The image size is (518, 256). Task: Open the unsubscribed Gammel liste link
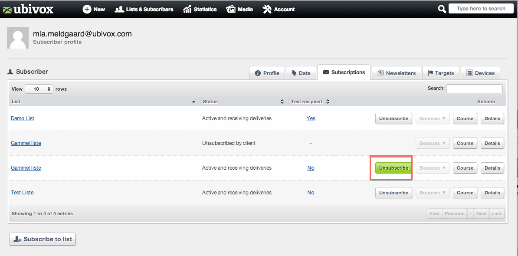[x=26, y=143]
